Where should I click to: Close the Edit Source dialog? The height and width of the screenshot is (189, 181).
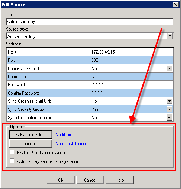[x=176, y=5]
